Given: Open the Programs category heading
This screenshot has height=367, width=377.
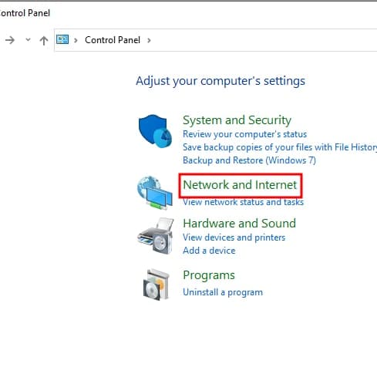Looking at the screenshot, I should (209, 275).
